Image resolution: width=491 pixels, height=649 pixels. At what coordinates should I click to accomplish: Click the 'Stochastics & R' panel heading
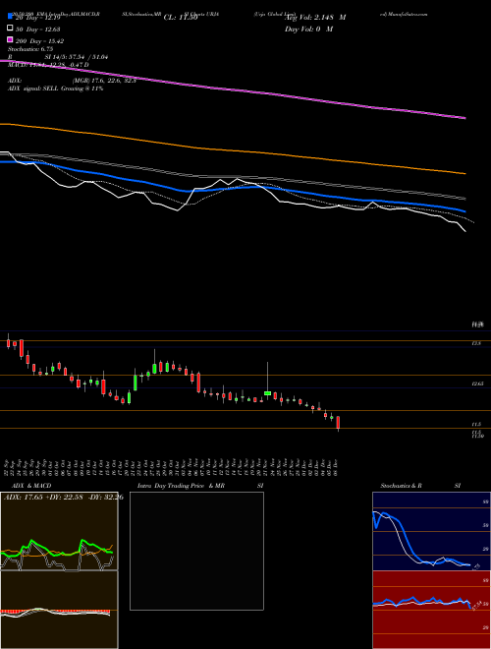click(401, 486)
